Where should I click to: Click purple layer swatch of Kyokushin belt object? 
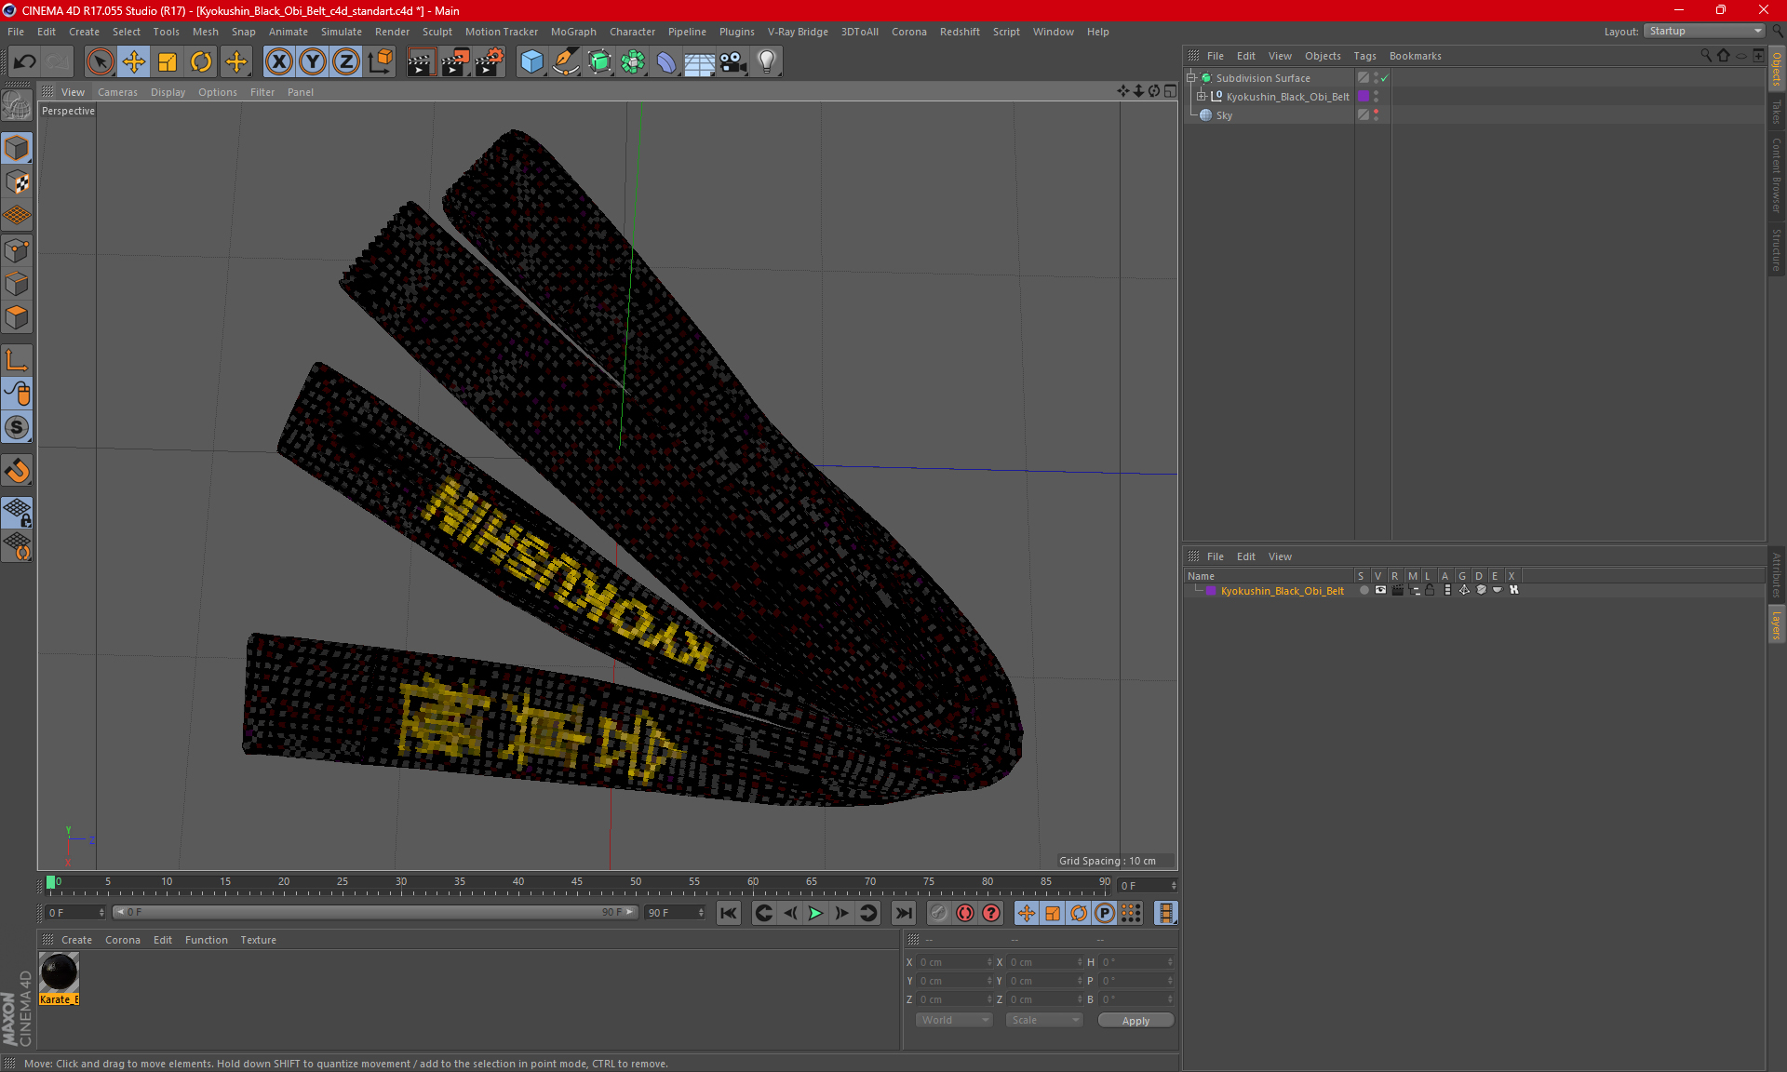point(1364,97)
